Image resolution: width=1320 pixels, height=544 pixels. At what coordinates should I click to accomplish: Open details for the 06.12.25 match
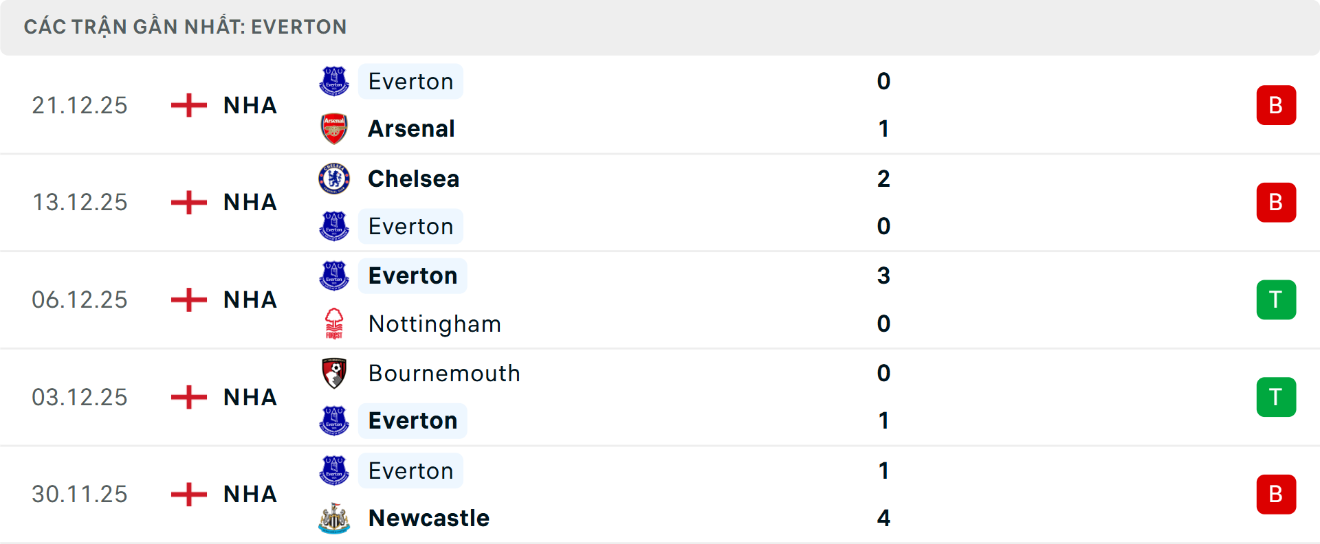point(660,299)
